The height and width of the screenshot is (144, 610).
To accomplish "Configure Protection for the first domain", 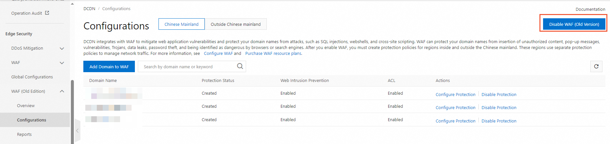I will (x=455, y=95).
